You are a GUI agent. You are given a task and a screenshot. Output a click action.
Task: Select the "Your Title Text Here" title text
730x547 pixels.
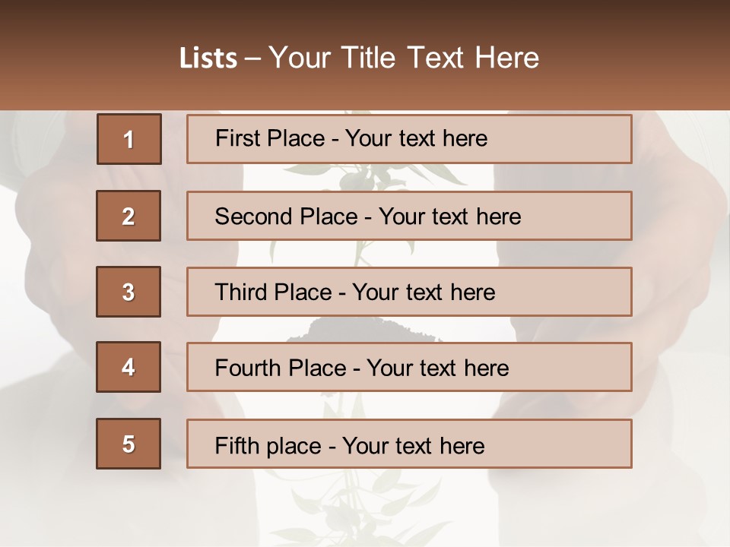pos(404,58)
